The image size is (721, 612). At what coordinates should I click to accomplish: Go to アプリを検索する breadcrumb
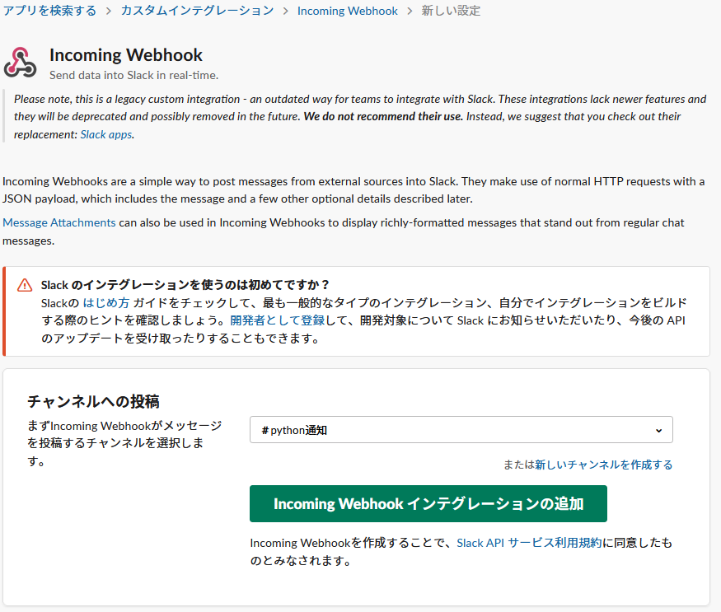[49, 11]
